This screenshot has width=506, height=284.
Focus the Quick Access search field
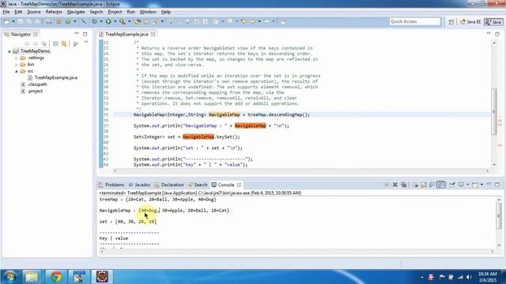point(414,21)
